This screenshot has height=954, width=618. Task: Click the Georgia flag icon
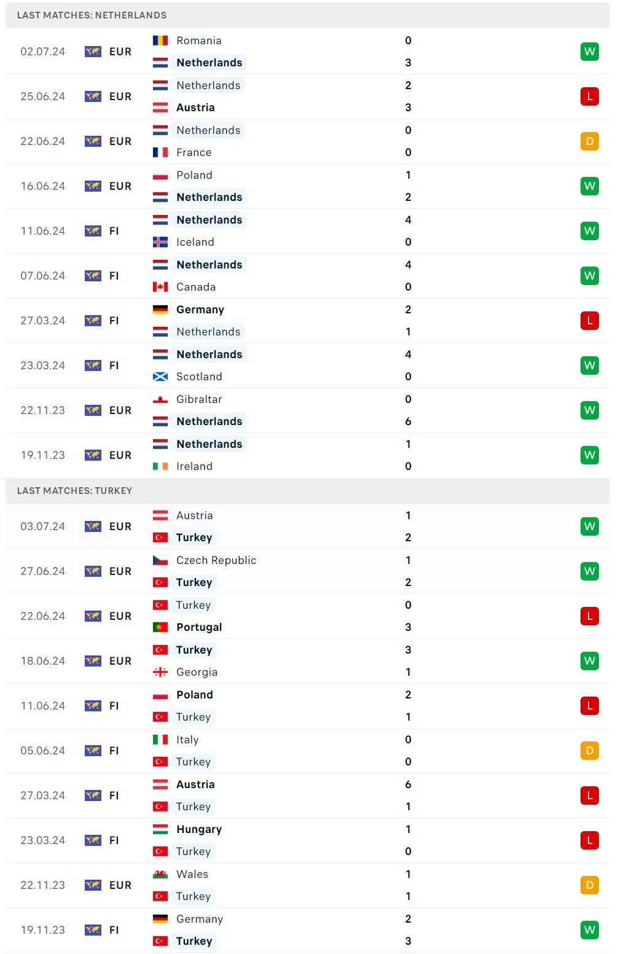160,672
